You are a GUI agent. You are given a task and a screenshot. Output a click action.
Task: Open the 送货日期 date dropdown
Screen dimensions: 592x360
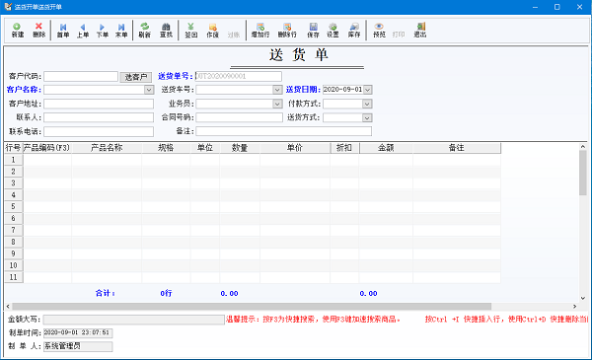pos(368,90)
